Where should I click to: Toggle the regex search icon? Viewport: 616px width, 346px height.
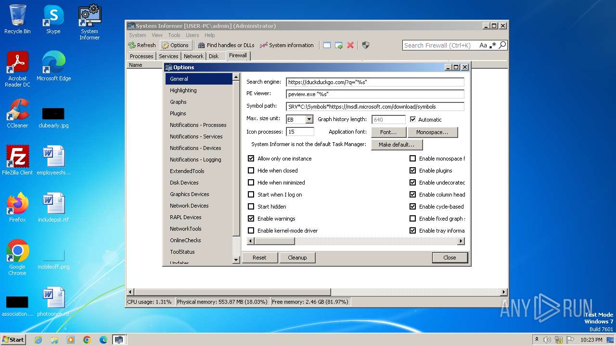(x=493, y=45)
